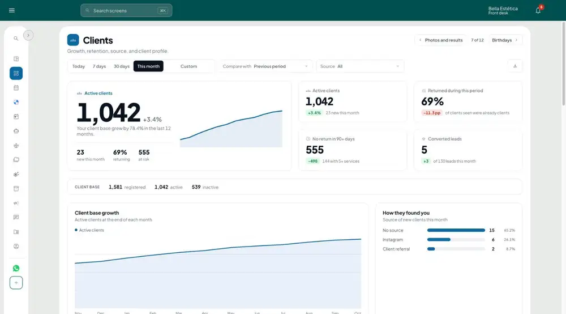
Task: Select the 30 days period tab
Action: pos(121,66)
